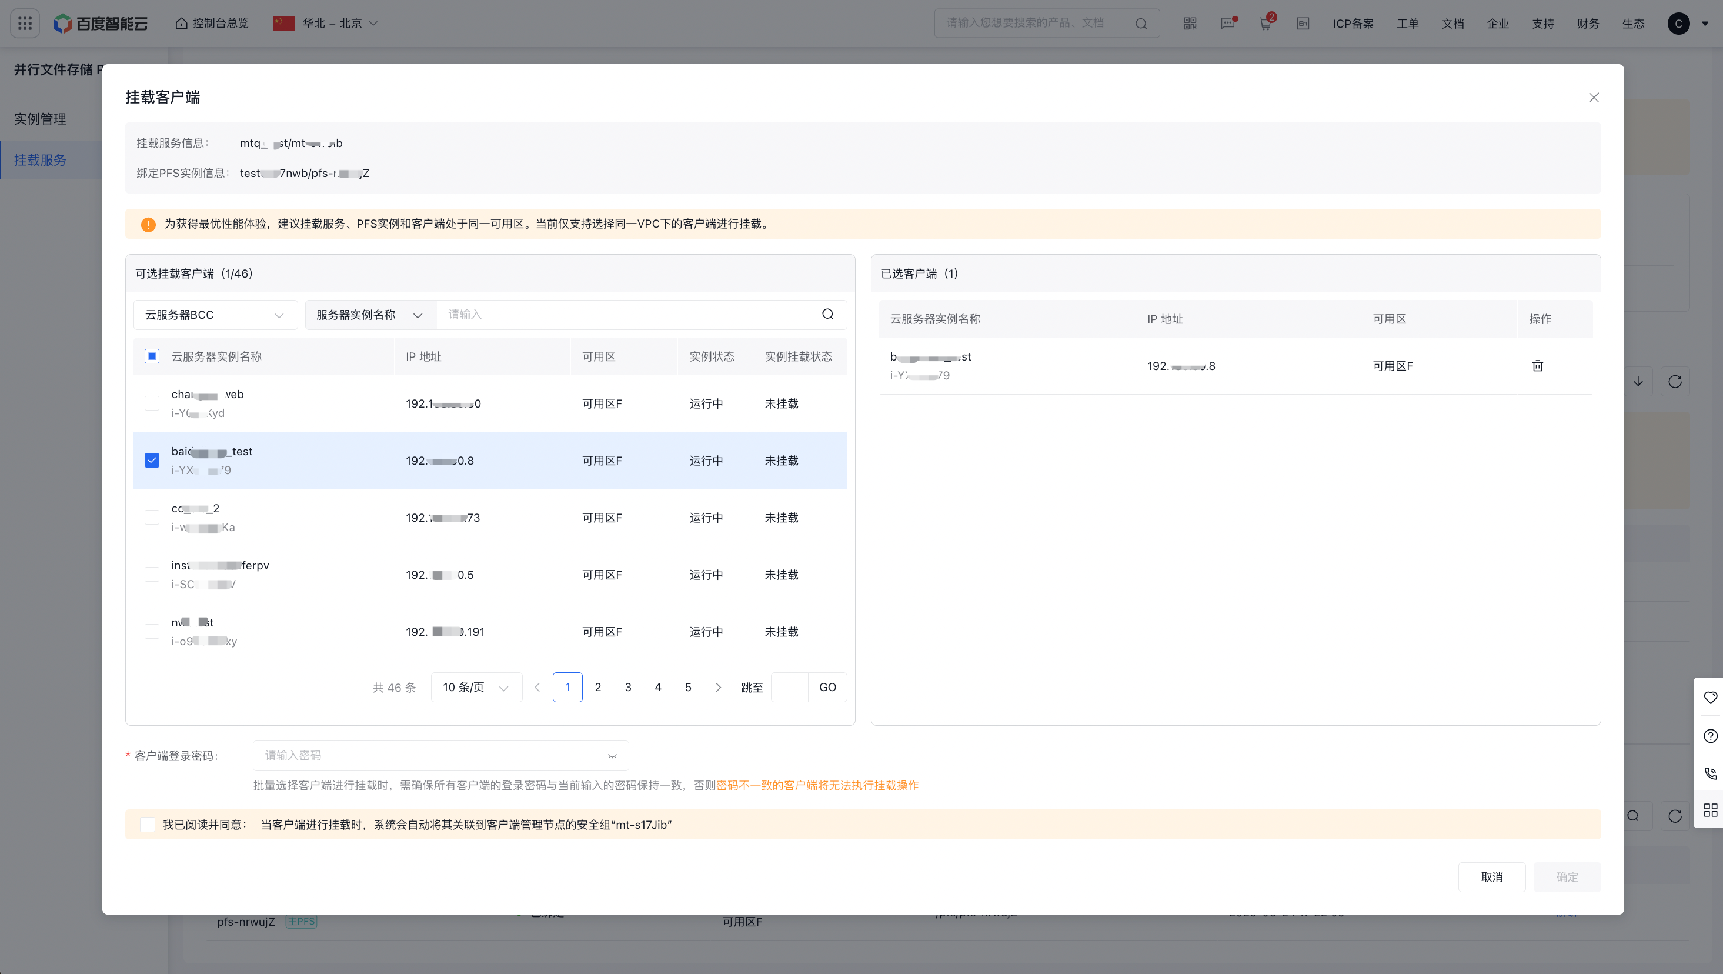Open the help question-mark icon on right sidebar
This screenshot has height=974, width=1723.
tap(1711, 736)
